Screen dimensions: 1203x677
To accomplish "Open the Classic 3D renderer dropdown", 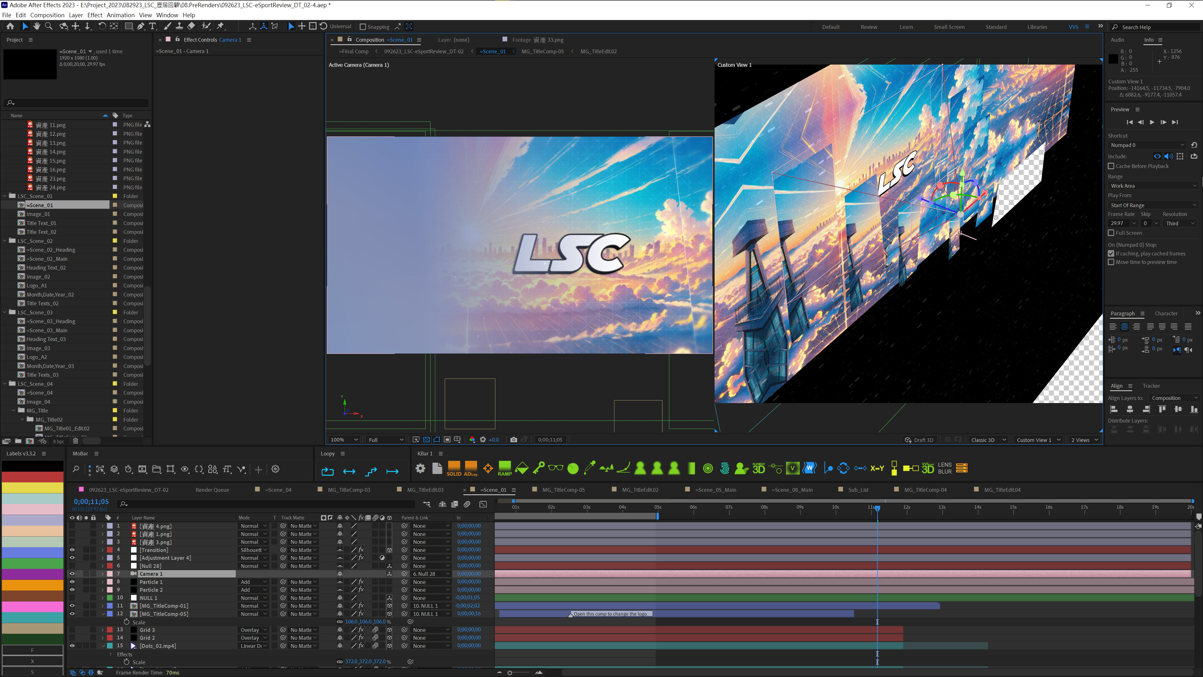I will coord(988,440).
